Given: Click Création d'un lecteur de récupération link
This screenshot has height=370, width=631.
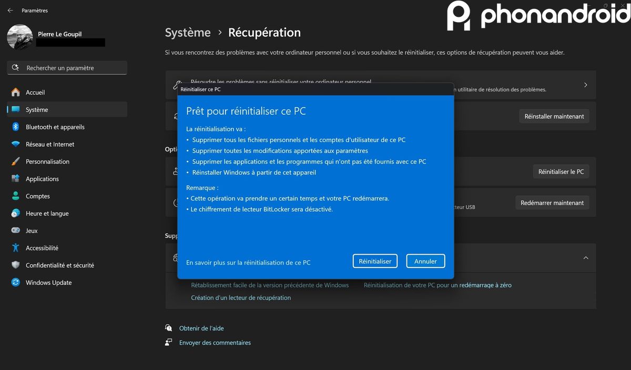Looking at the screenshot, I should pos(241,298).
